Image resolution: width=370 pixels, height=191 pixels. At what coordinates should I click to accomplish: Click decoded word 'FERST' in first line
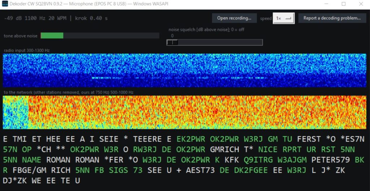[309, 139]
